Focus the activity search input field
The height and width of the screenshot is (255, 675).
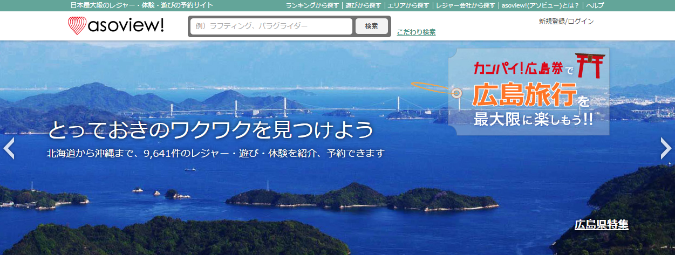[x=271, y=26]
